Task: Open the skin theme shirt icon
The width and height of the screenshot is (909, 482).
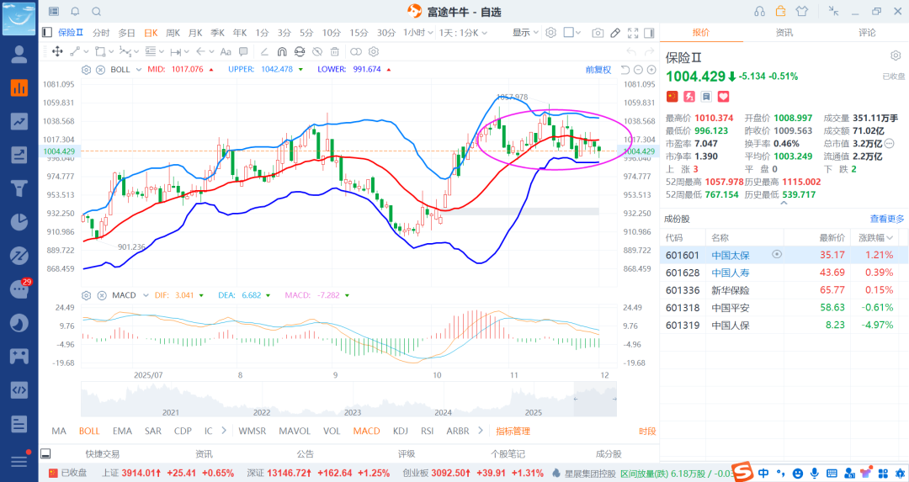Action: coord(801,11)
